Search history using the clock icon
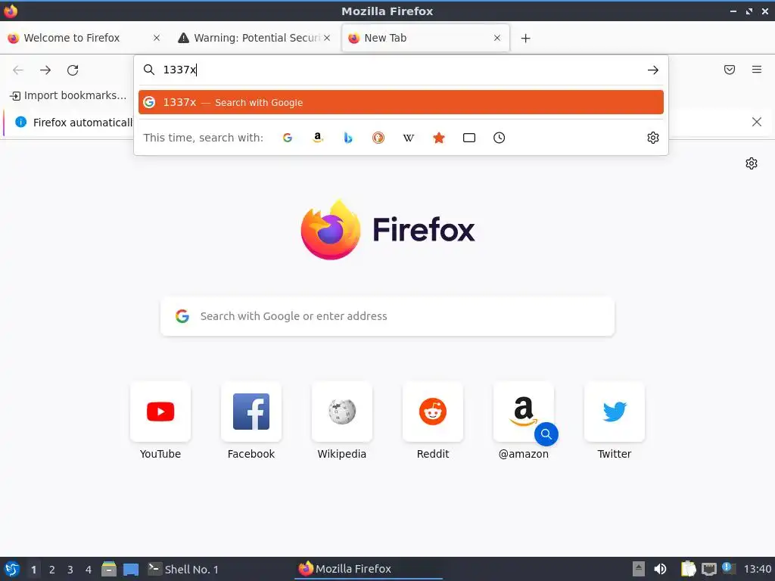775x581 pixels. (500, 138)
